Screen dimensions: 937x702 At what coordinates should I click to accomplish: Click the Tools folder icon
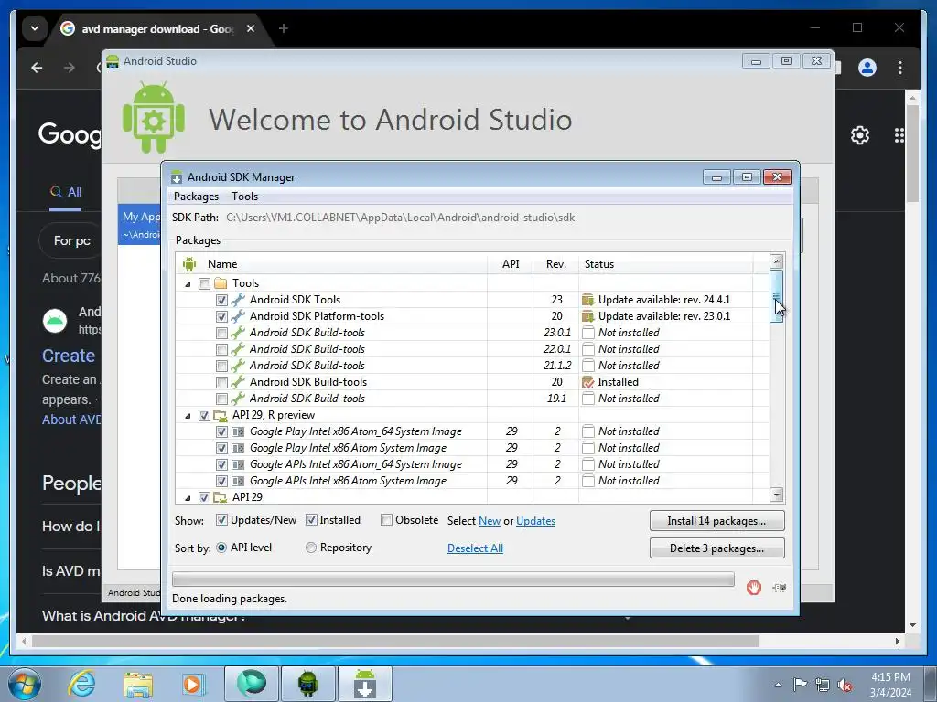pyautogui.click(x=221, y=283)
